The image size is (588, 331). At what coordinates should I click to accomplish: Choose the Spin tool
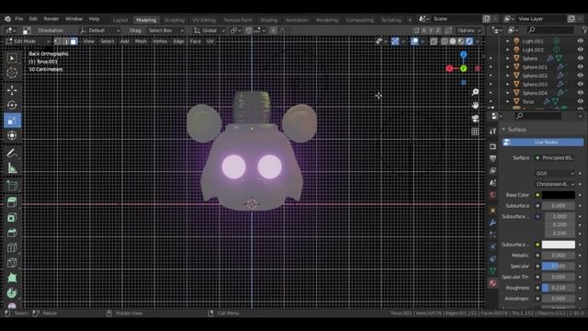pos(12,292)
